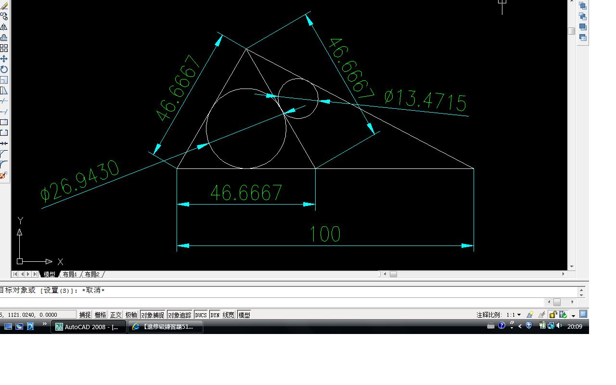Screen dimensions: 616x385
Task: Click the top draw order icon
Action: 583,6
